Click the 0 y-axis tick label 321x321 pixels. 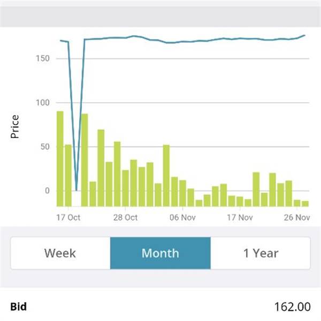click(x=48, y=191)
